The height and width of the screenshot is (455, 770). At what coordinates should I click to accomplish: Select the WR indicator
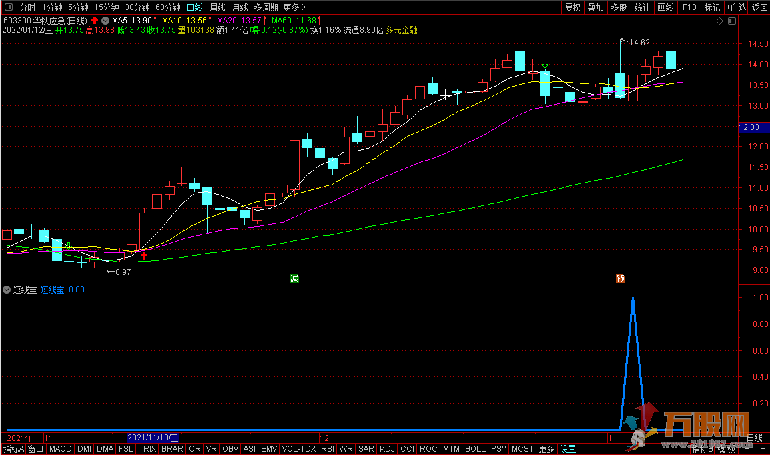(346, 449)
